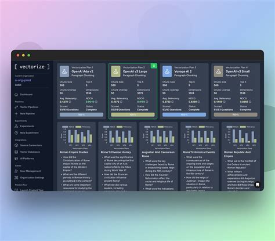This screenshot has height=241, width=275.
Task: Click the AI Platforms icon
Action: tap(16, 159)
